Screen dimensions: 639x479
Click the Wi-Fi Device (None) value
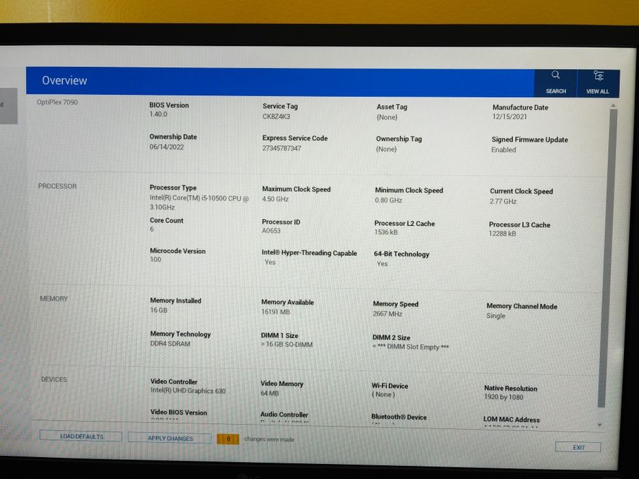[383, 395]
